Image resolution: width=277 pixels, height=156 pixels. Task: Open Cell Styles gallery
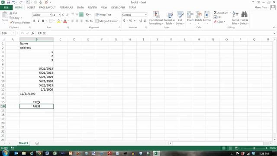(x=180, y=18)
